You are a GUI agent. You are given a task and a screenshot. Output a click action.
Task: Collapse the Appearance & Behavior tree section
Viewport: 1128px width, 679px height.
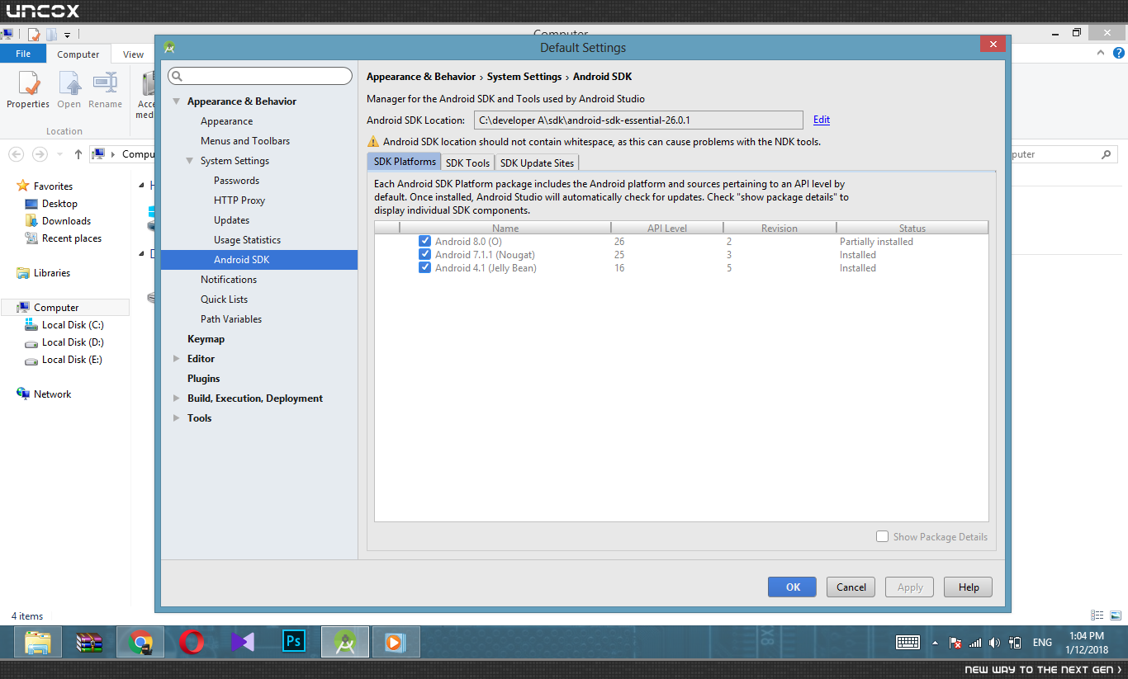coord(177,101)
